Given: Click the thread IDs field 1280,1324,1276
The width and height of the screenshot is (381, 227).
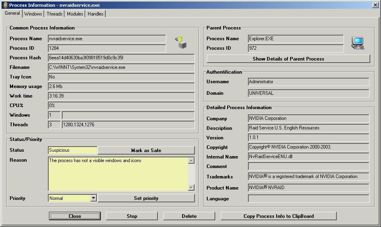Looking at the screenshot, I should [128, 125].
